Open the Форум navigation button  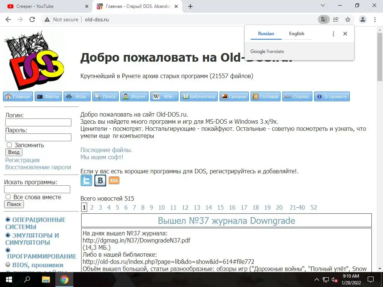pos(134,96)
